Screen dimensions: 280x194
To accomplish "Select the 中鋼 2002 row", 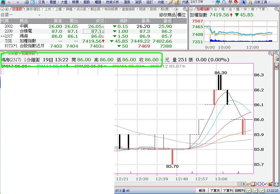I will [x=93, y=26].
